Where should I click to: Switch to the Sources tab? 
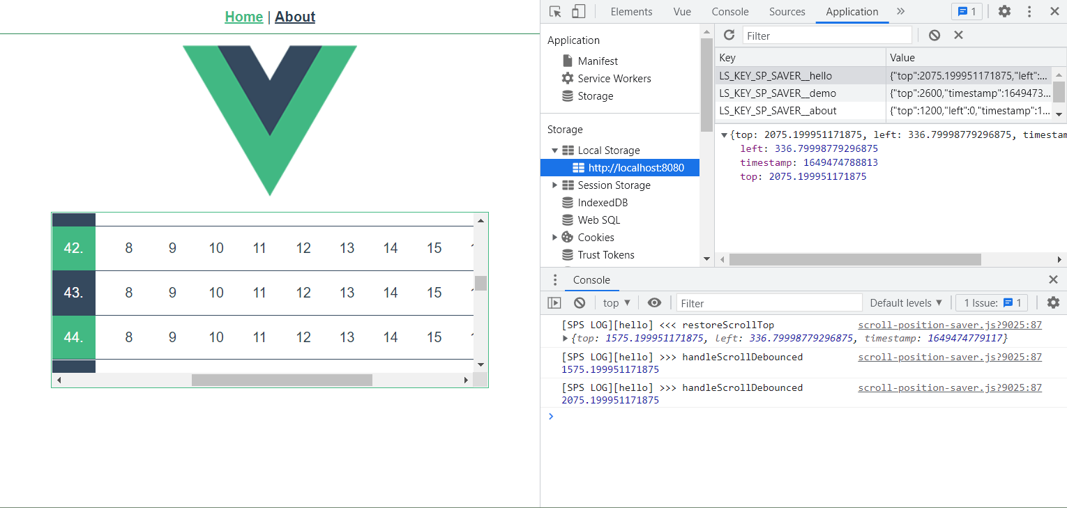(787, 12)
